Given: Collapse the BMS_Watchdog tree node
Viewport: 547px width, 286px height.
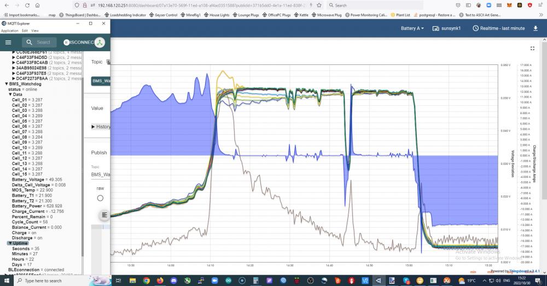Looking at the screenshot, I should point(6,84).
